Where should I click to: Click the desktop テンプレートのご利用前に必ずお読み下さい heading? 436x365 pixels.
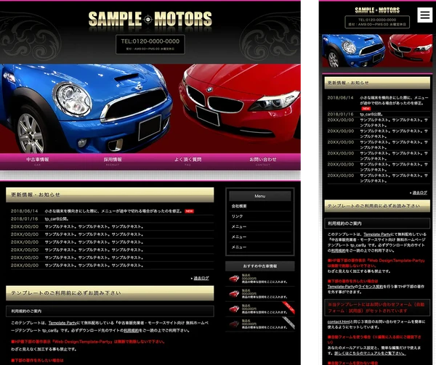point(110,293)
